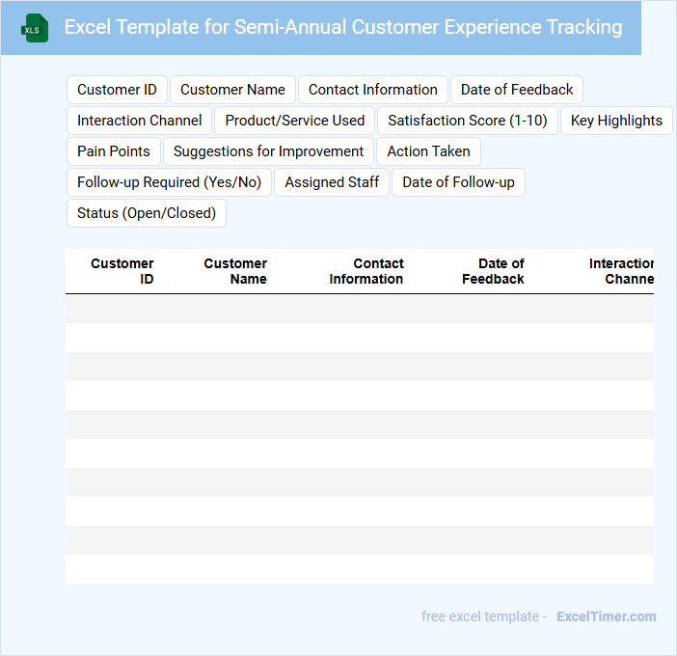Select the Key Highlights tag

click(616, 121)
